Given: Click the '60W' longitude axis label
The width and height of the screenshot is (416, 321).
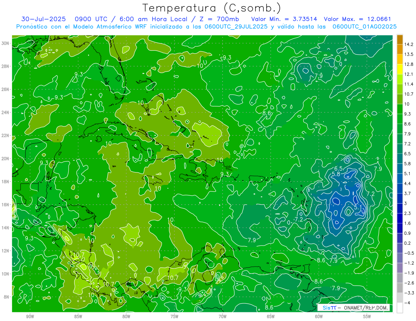Looking at the screenshot, I should pos(319,316).
